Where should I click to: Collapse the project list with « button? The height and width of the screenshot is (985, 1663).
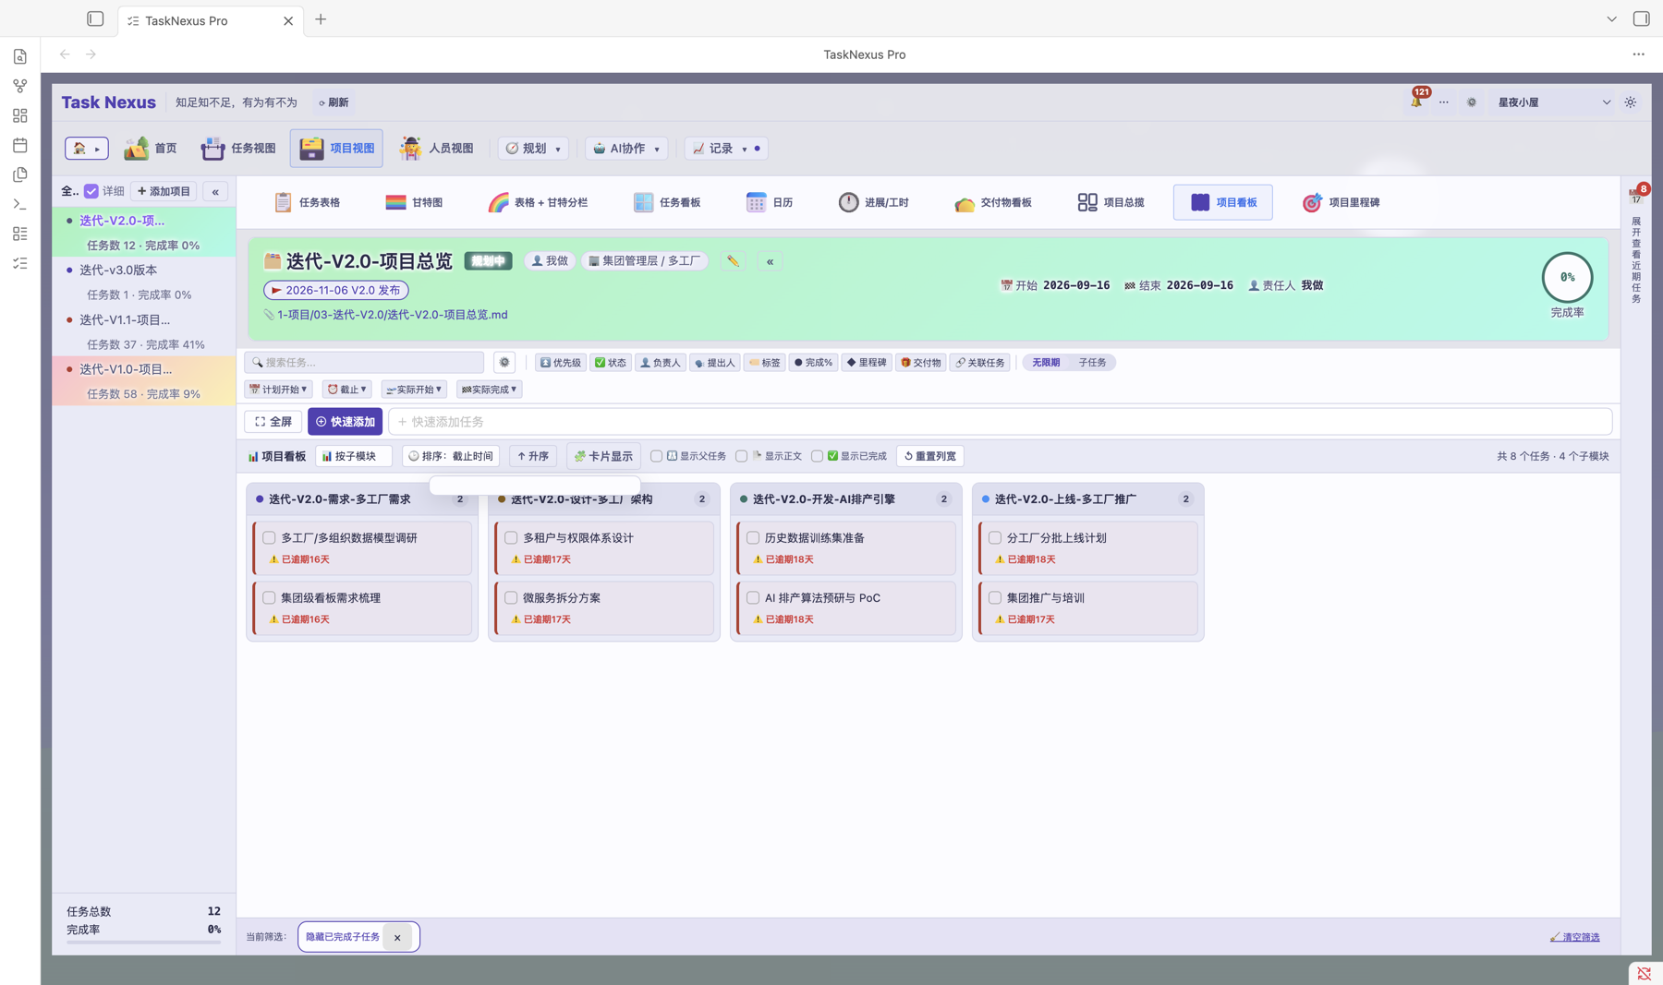(215, 192)
